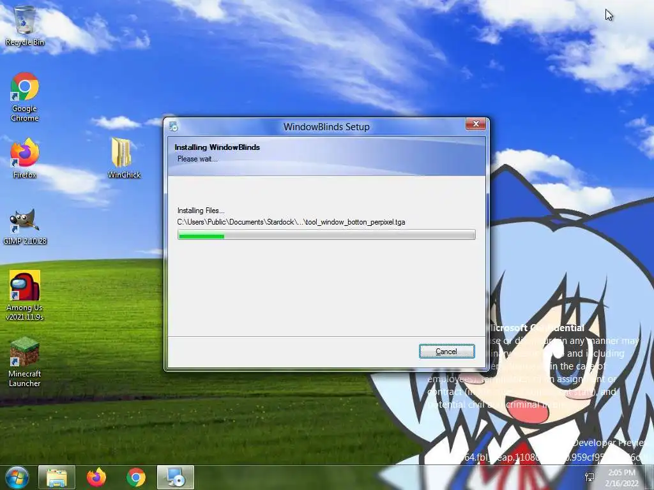Select the WinChick folder on desktop
The height and width of the screenshot is (490, 654).
tap(124, 158)
